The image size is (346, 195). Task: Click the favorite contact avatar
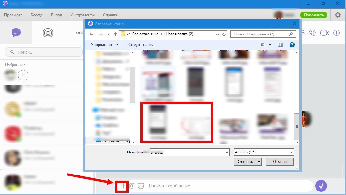point(10,75)
